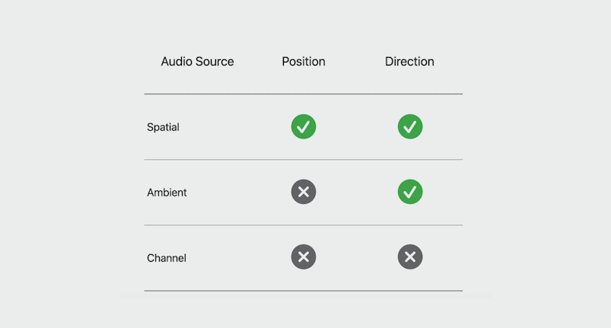Click the bottom divider under the Channel row

click(x=304, y=291)
